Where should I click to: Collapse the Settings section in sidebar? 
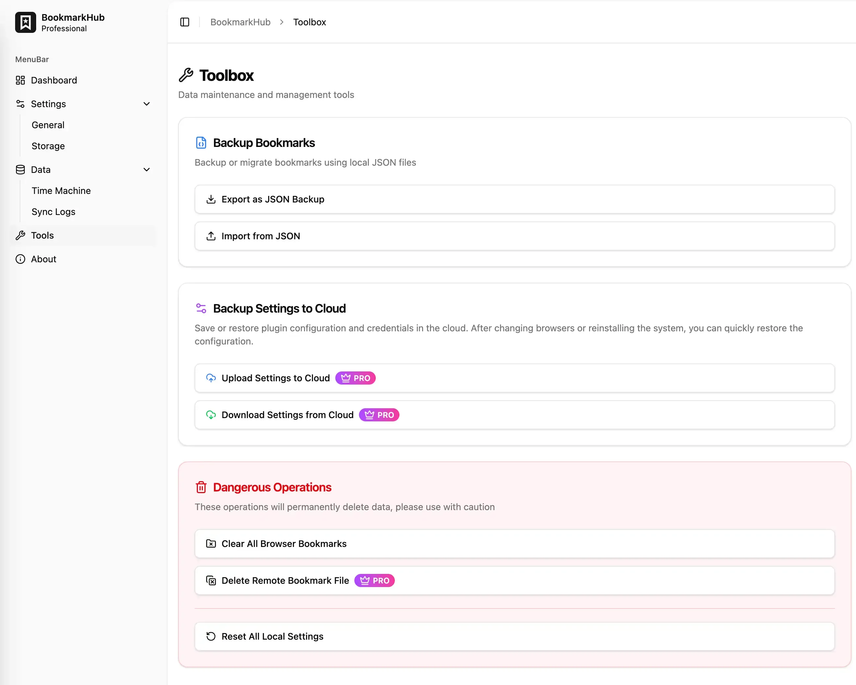(x=147, y=104)
